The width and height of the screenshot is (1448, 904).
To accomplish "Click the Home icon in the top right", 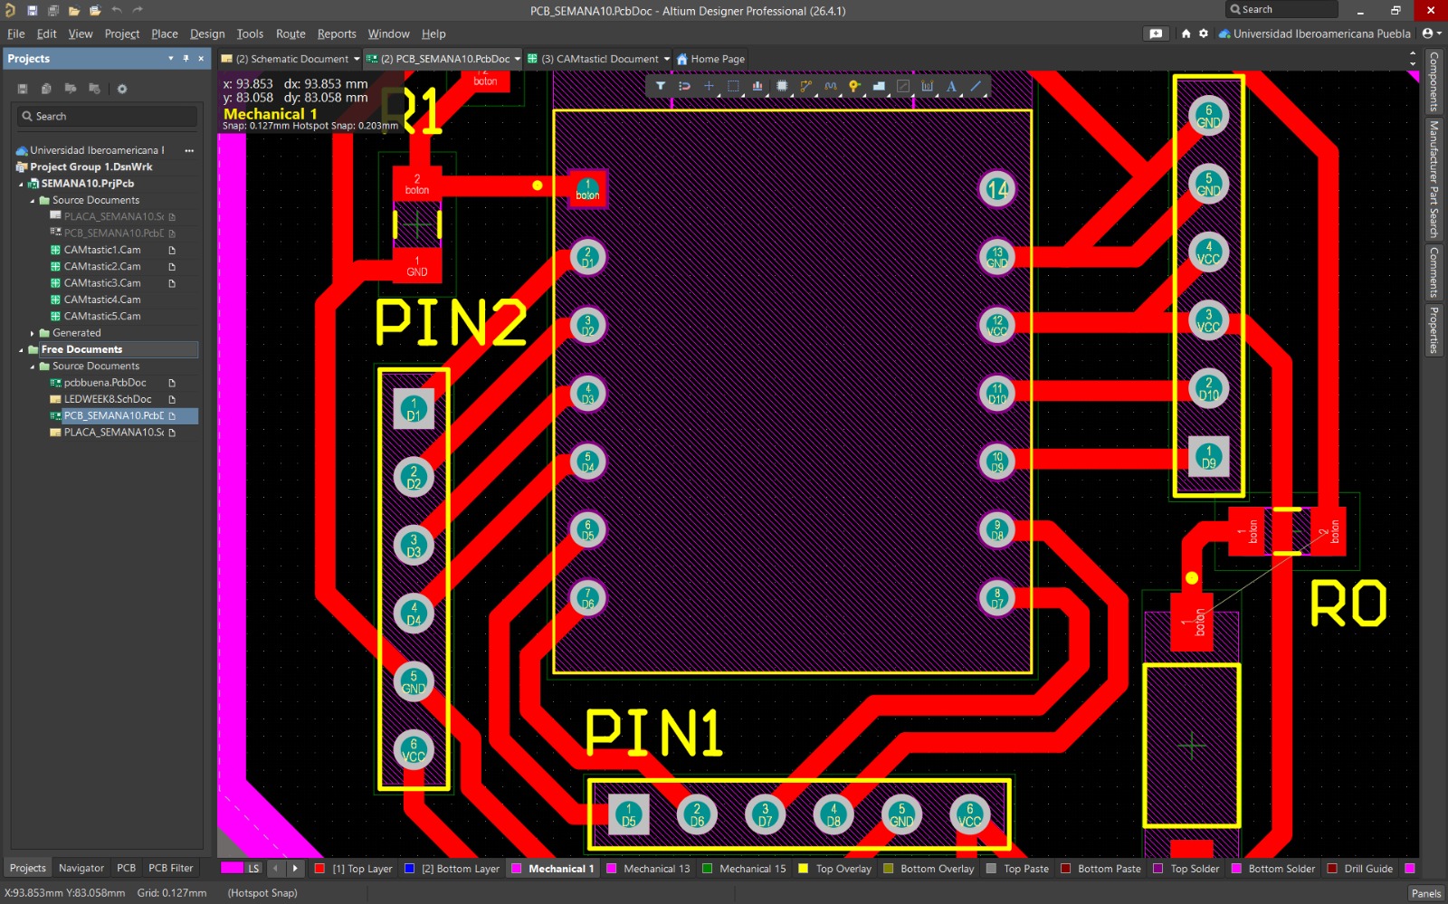I will pyautogui.click(x=1186, y=33).
